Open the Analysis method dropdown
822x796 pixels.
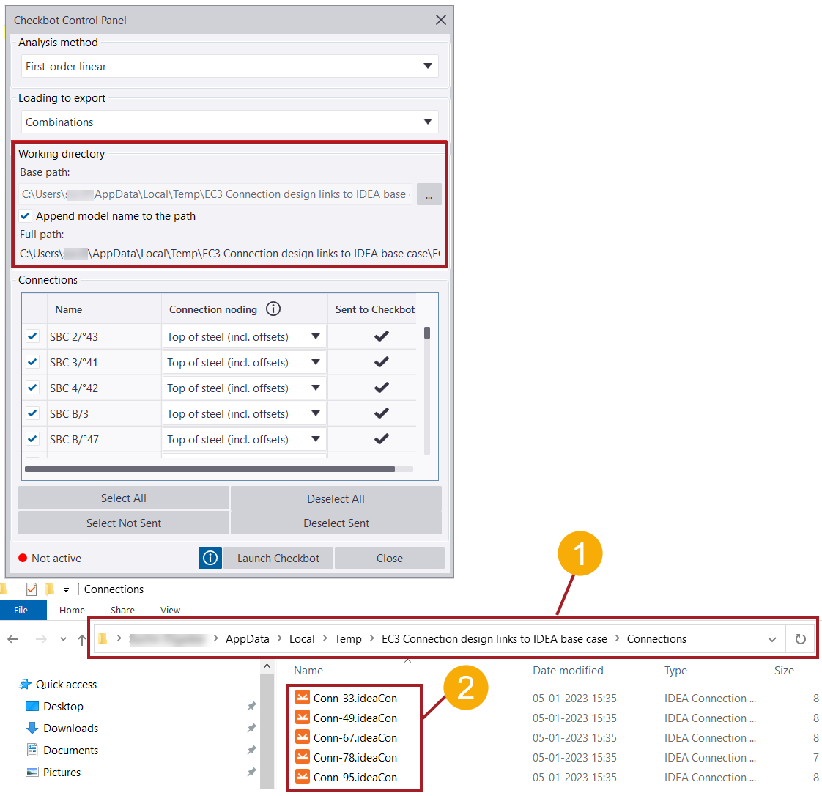pyautogui.click(x=428, y=66)
